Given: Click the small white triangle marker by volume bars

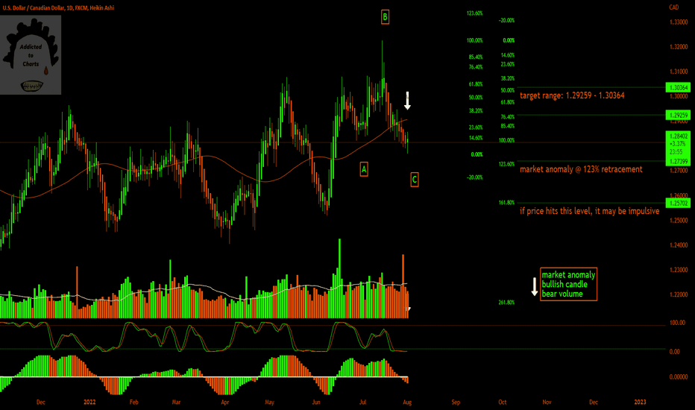Looking at the screenshot, I should (x=409, y=309).
